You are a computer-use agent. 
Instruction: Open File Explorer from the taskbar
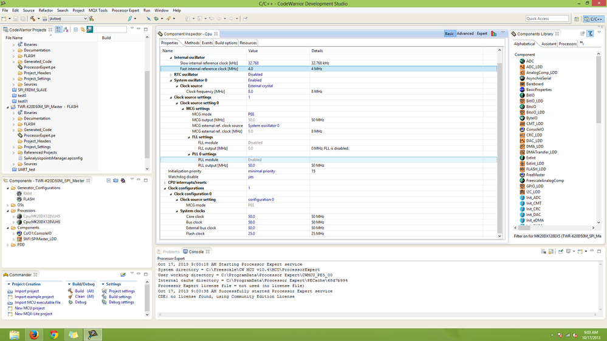tap(15, 334)
